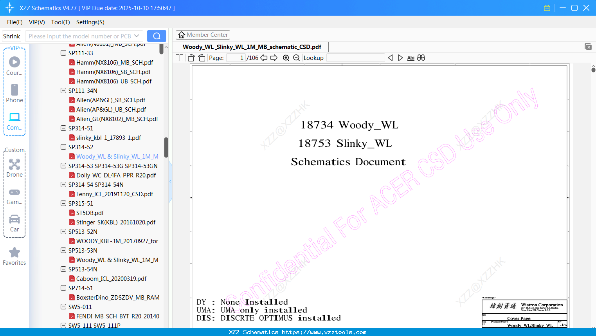Image resolution: width=596 pixels, height=336 pixels.
Task: Click the file tree vertical scrollbar thumb
Action: click(166, 147)
